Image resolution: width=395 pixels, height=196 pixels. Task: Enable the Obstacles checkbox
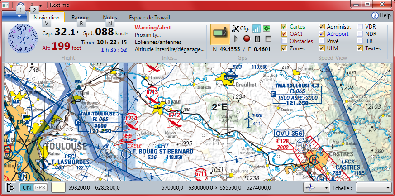tap(285, 41)
